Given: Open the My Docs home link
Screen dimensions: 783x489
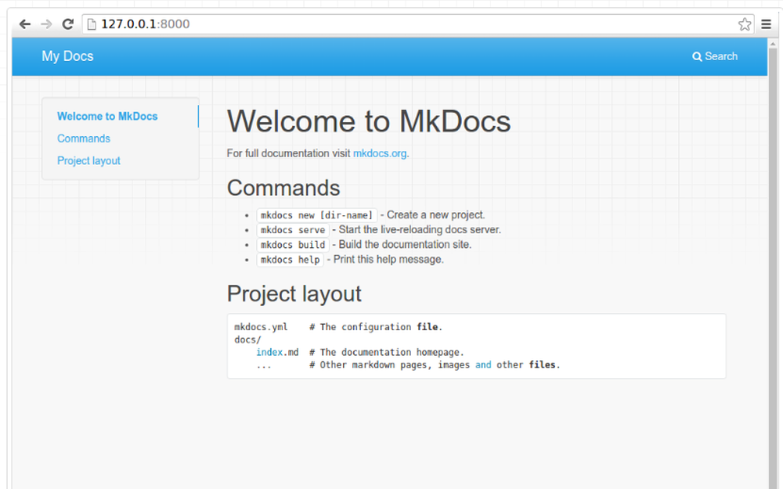Looking at the screenshot, I should coord(67,56).
